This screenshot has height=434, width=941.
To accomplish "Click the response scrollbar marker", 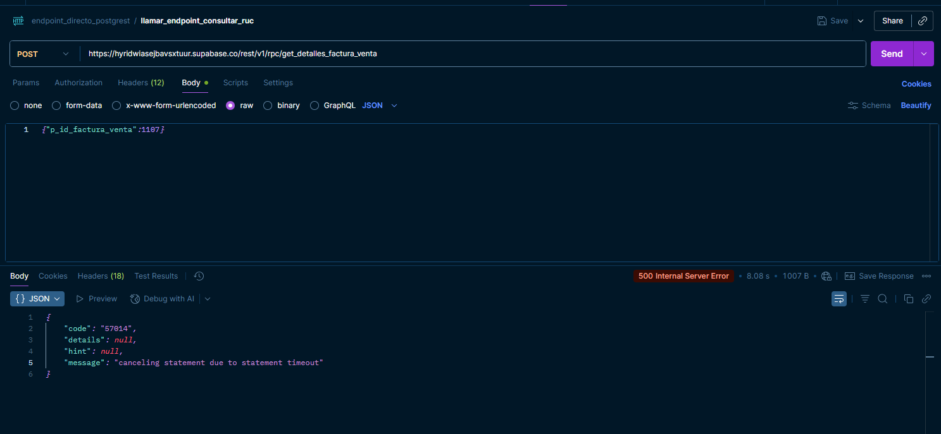I will click(x=930, y=357).
